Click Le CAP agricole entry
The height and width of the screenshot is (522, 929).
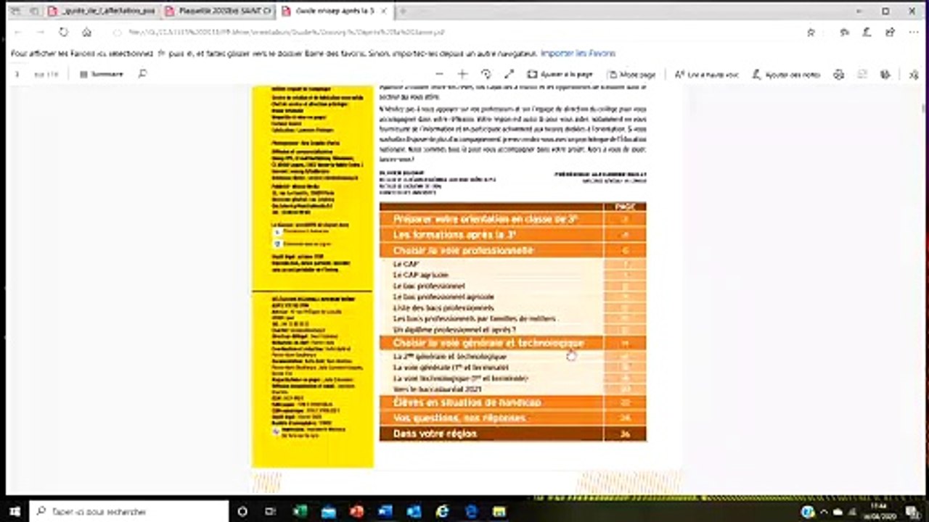tap(421, 275)
